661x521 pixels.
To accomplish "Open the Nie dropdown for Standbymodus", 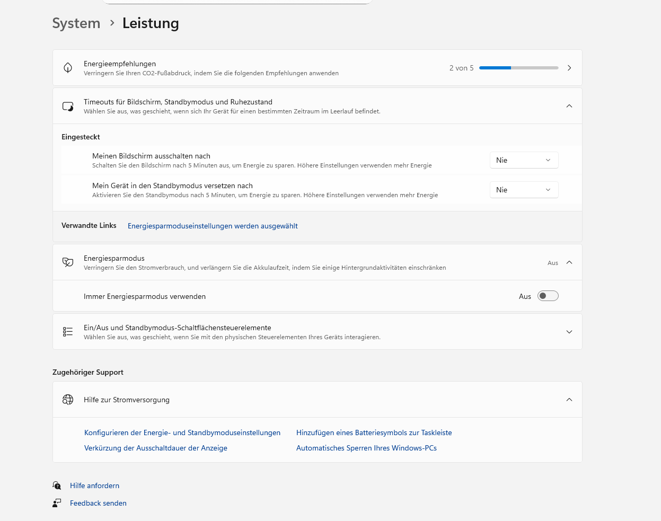I will pyautogui.click(x=524, y=189).
